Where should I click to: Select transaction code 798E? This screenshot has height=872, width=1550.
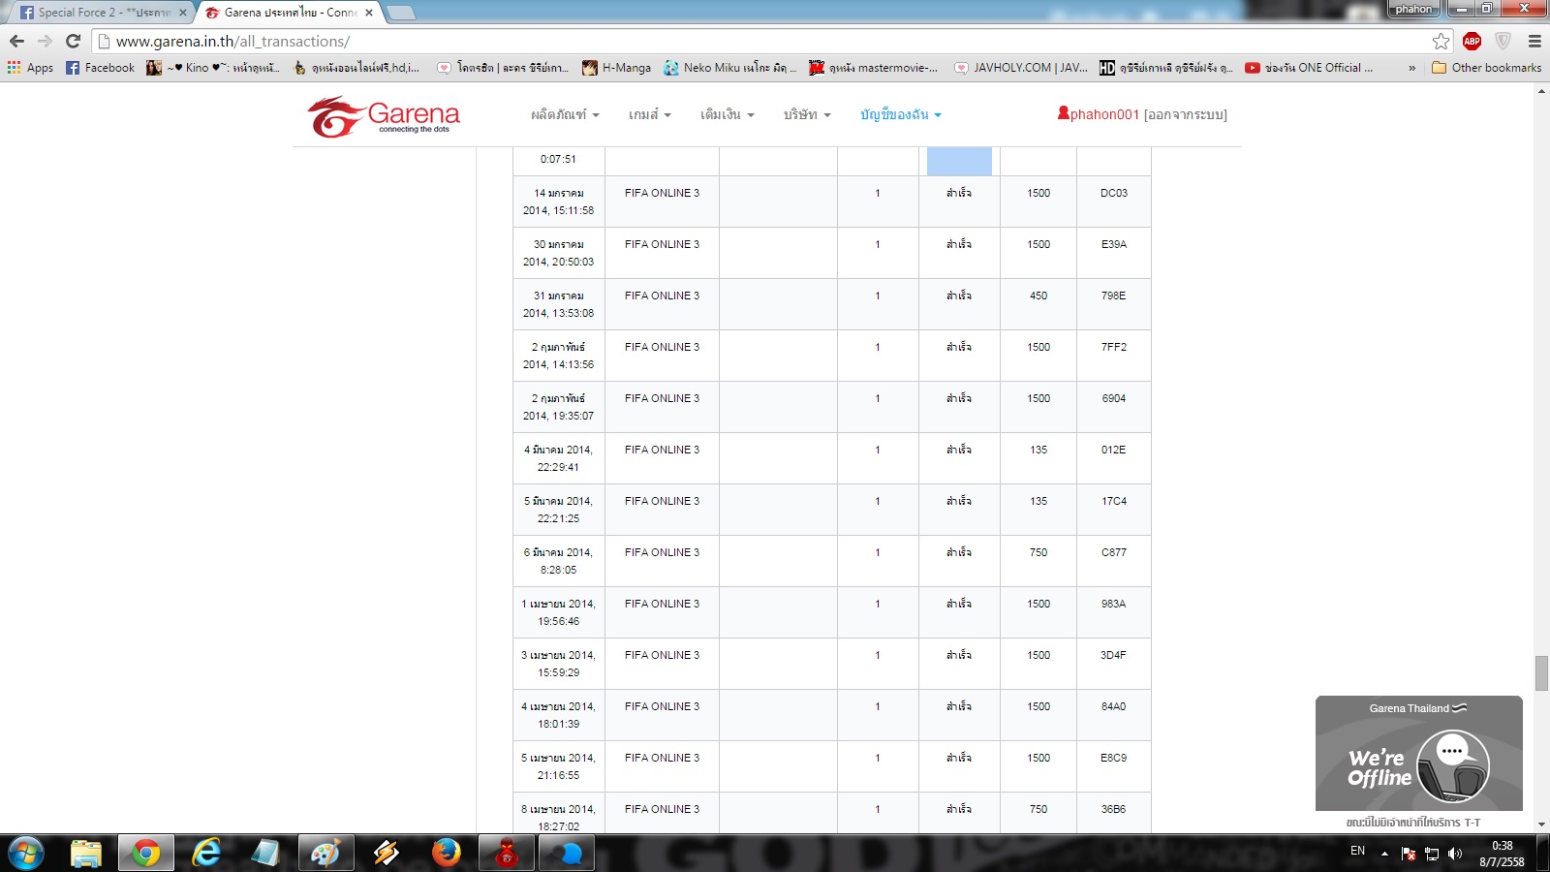tap(1114, 296)
